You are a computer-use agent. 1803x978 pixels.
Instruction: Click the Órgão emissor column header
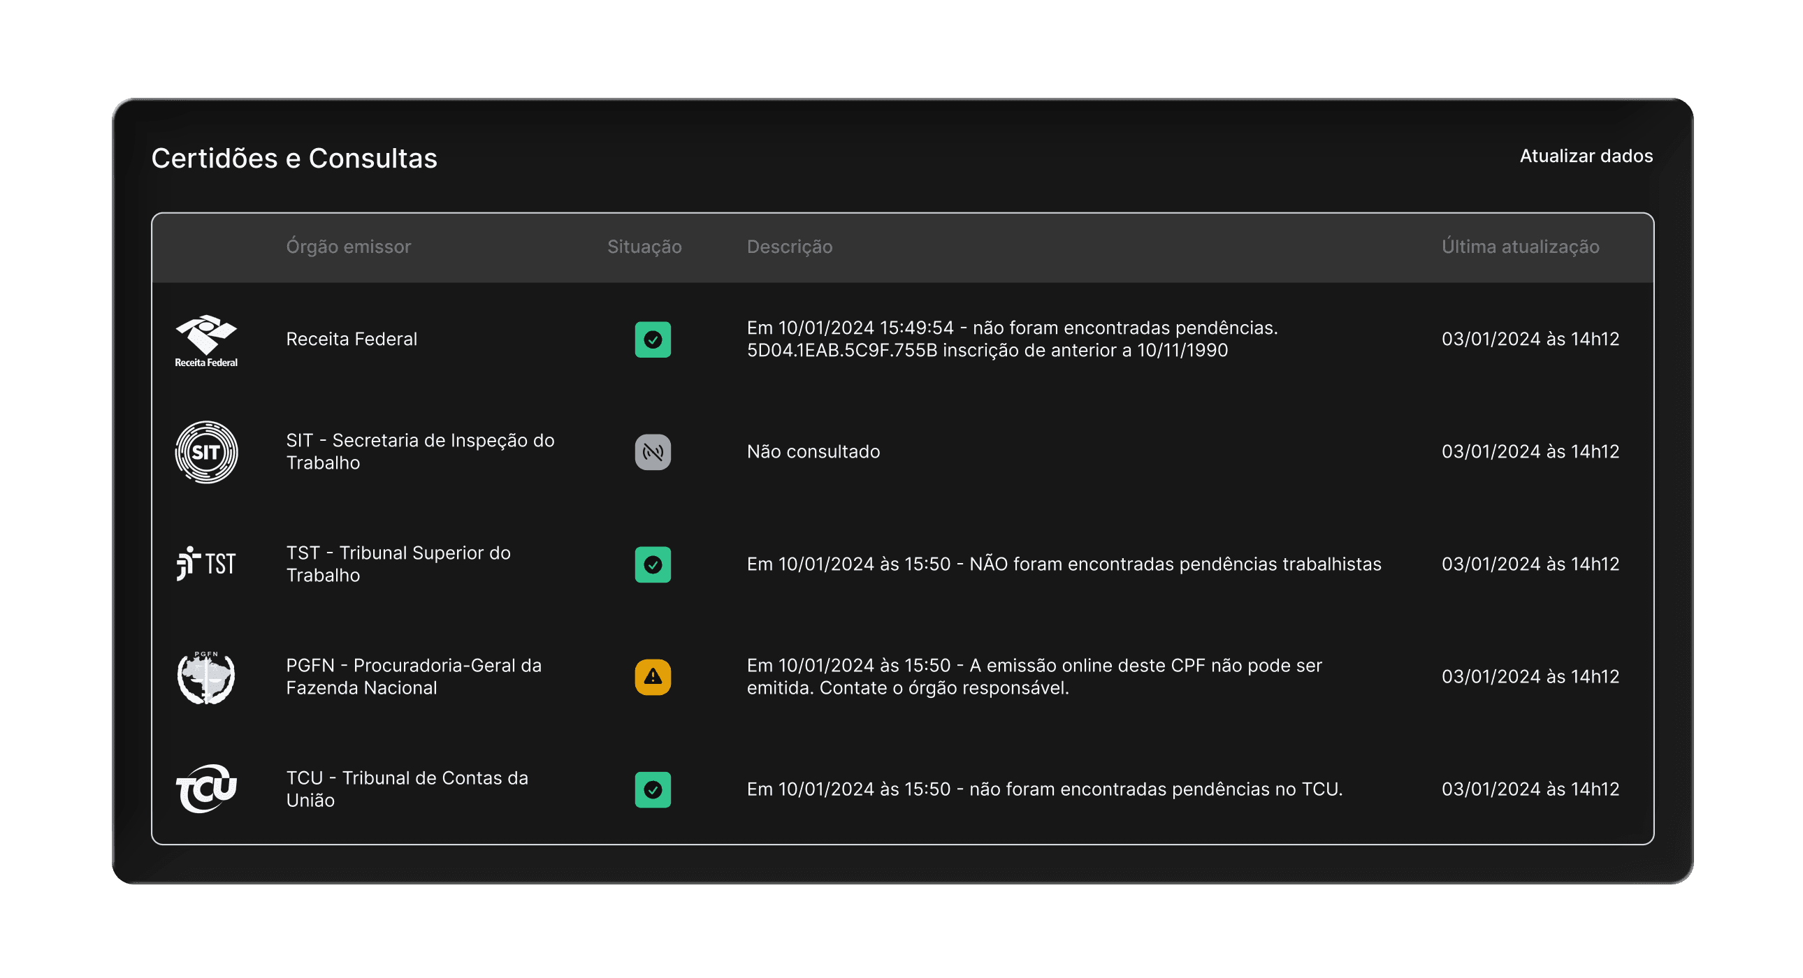(348, 247)
